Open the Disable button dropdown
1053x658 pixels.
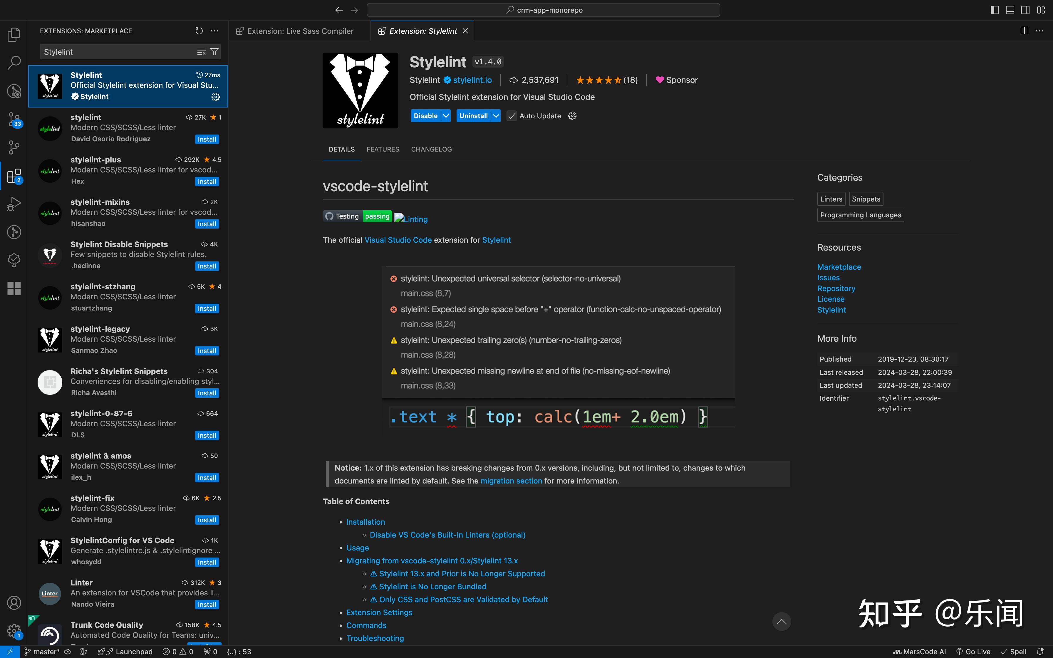(445, 116)
